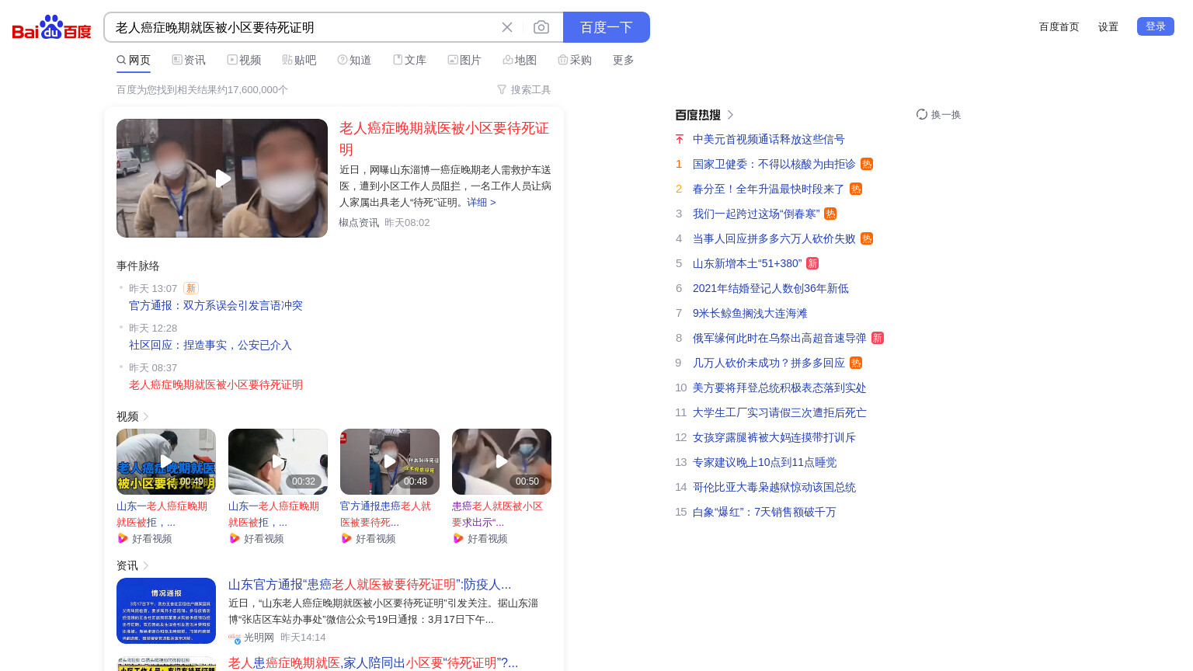Click the pinned-top arrow icon in hot list
This screenshot has height=671, width=1193.
point(680,139)
